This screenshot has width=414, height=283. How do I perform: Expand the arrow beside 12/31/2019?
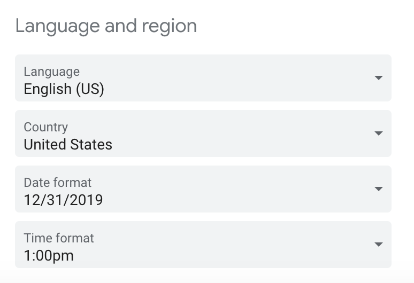pos(379,189)
